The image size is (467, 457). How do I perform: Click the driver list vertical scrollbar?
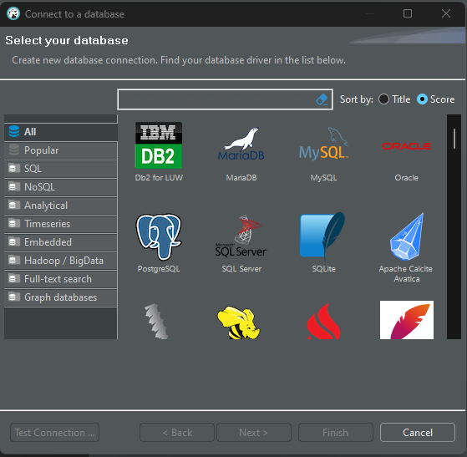click(454, 227)
